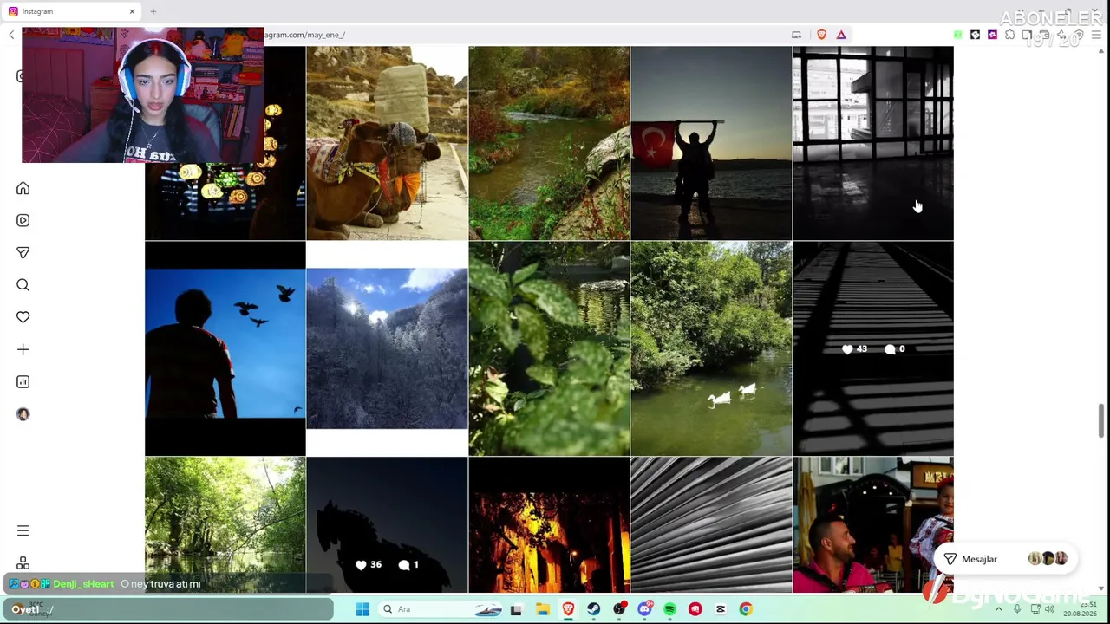Open the dashboard chart icon in sidebar
Image resolution: width=1110 pixels, height=624 pixels.
tap(23, 381)
